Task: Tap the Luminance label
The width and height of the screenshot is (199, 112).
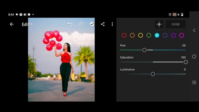Action: click(x=127, y=69)
